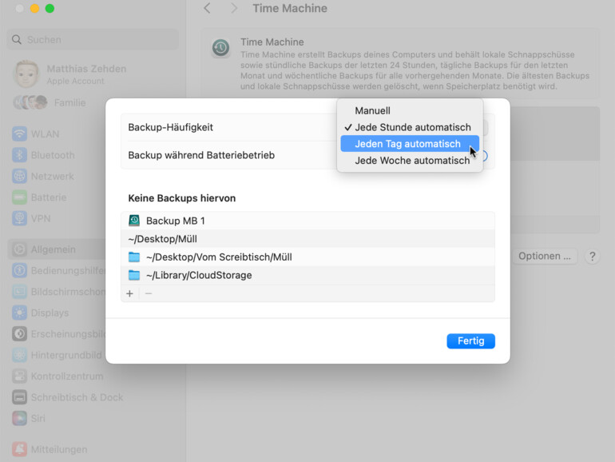Remove exclusion with minus button

click(149, 293)
